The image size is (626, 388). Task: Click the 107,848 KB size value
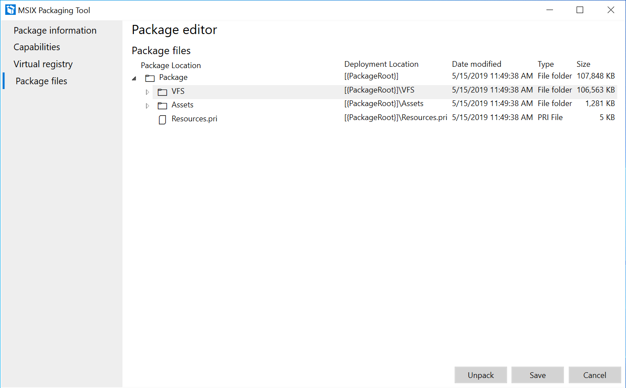point(596,76)
